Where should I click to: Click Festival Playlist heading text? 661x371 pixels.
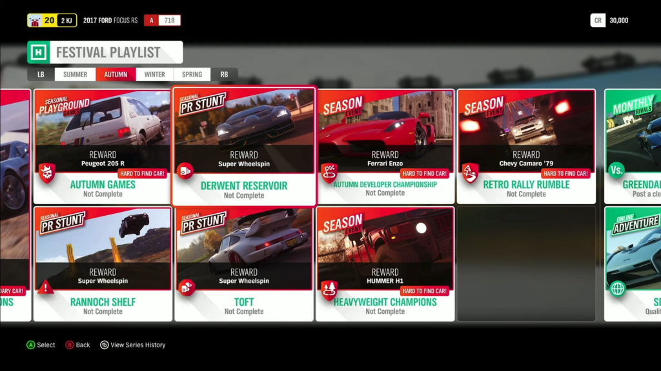click(x=108, y=52)
